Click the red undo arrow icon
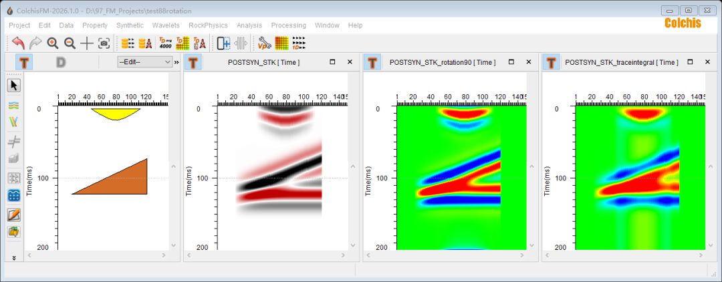 click(x=18, y=43)
